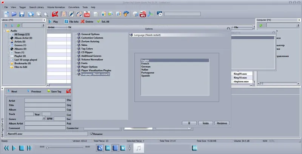Screen dimensions: 302x154
Task: Open the Genre combo box dropdown
Action: [44, 119]
